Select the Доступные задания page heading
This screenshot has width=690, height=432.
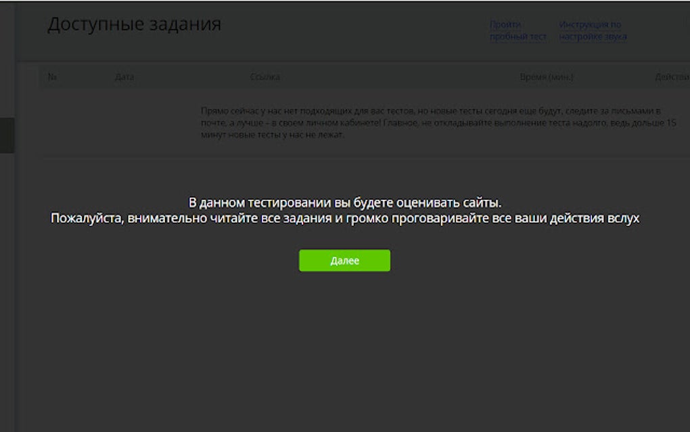pos(134,24)
